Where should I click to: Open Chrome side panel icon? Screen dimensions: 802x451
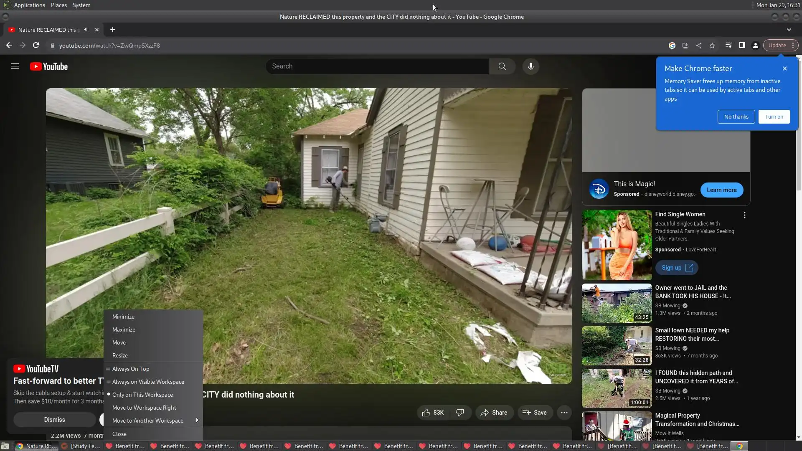point(742,46)
